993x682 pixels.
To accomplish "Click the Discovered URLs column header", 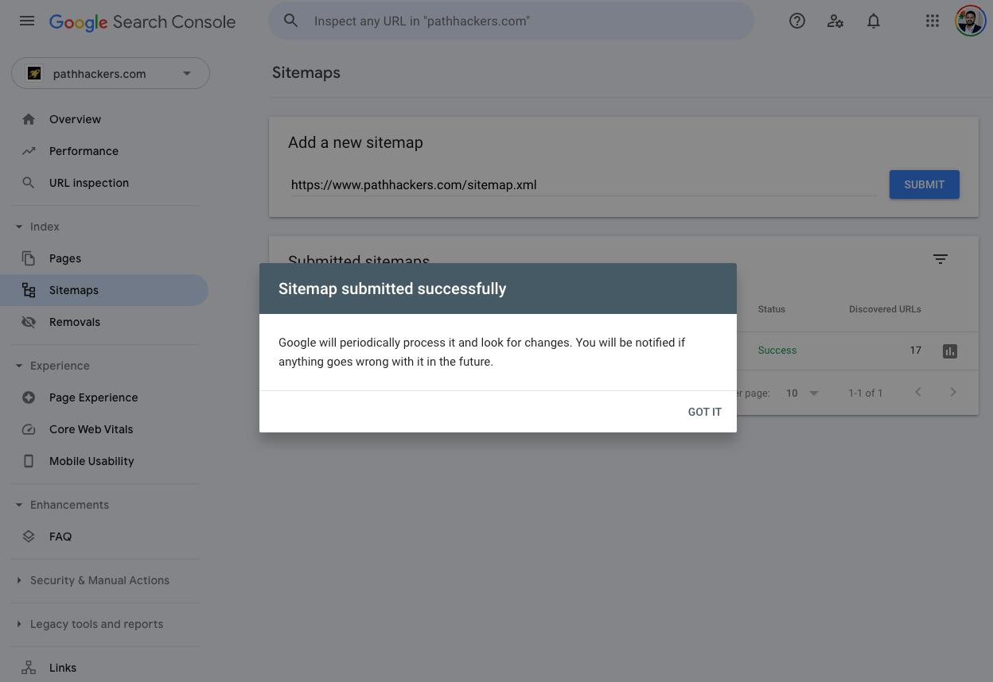I will 885,309.
